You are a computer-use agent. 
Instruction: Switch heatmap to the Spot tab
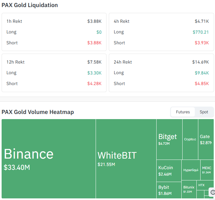(204, 112)
